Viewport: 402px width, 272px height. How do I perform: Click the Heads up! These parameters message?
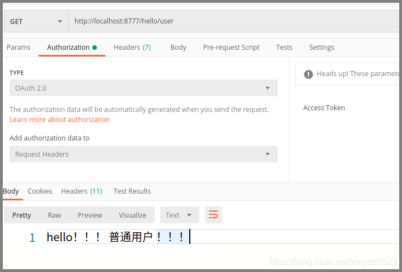pyautogui.click(x=358, y=74)
